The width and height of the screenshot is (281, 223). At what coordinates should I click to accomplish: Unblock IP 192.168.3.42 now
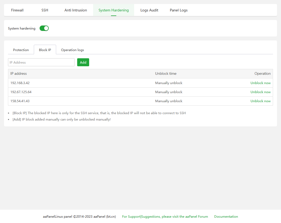click(260, 83)
